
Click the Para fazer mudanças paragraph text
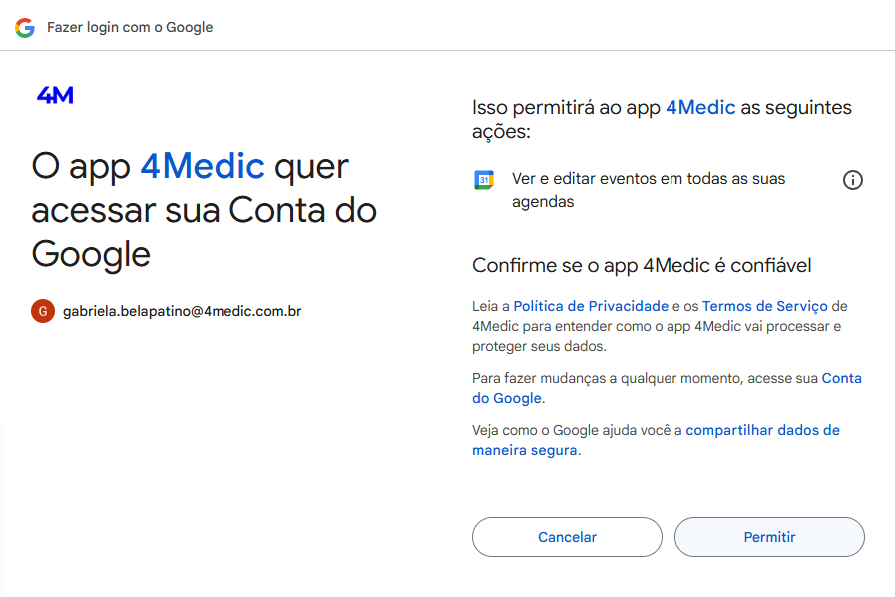[x=645, y=378]
